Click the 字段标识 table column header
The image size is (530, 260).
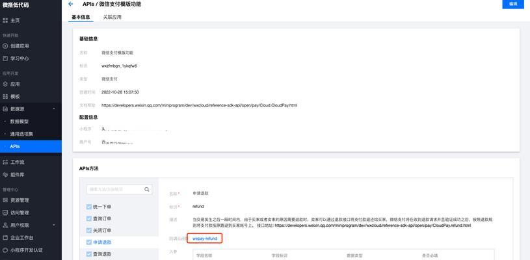(x=280, y=255)
